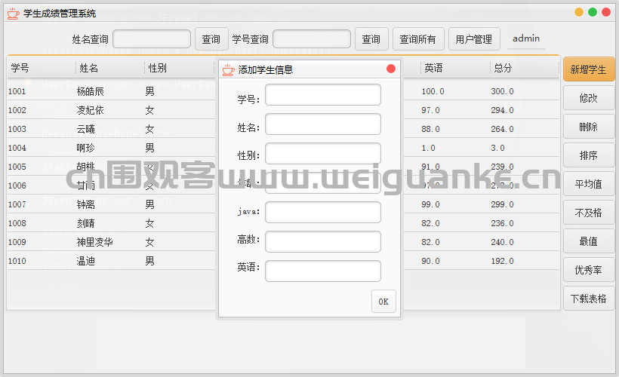Click the 总分 column header

coord(525,68)
